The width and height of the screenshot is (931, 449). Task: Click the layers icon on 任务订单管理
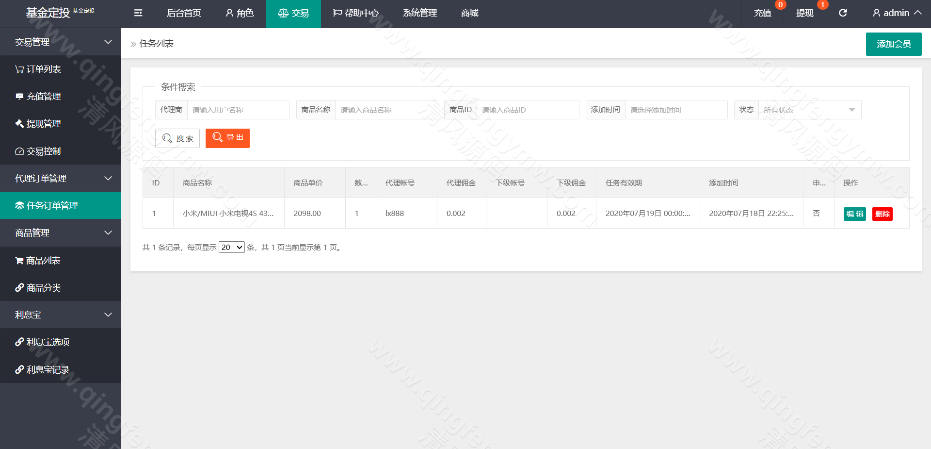[19, 205]
